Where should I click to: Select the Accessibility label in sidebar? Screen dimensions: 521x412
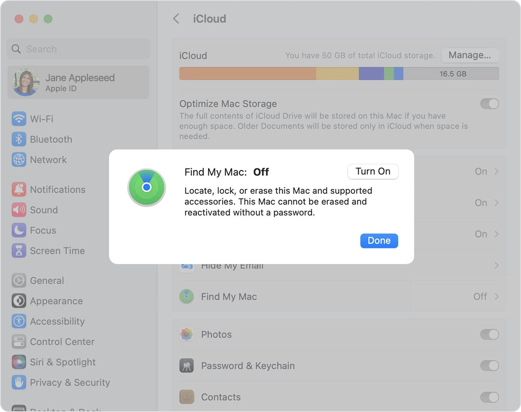click(57, 321)
